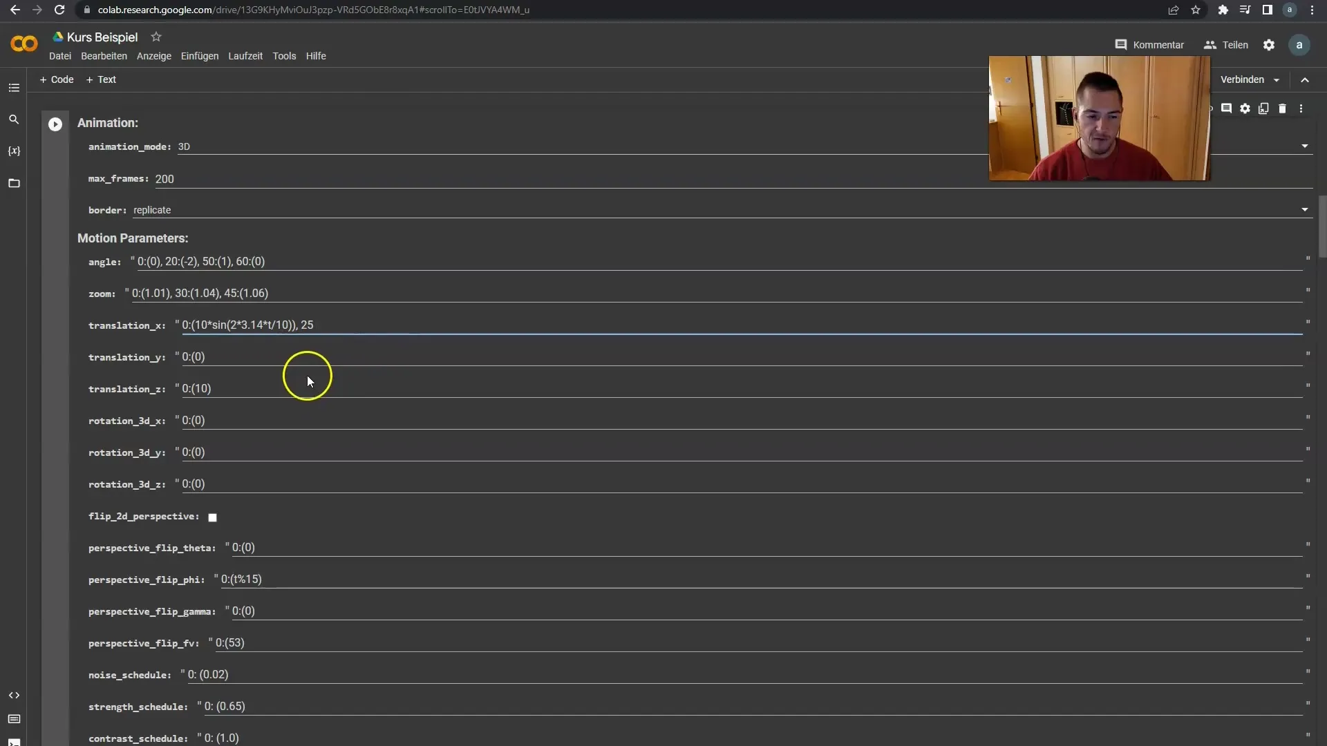Click the perspective_flip_phi field
1327x746 pixels.
click(x=761, y=580)
